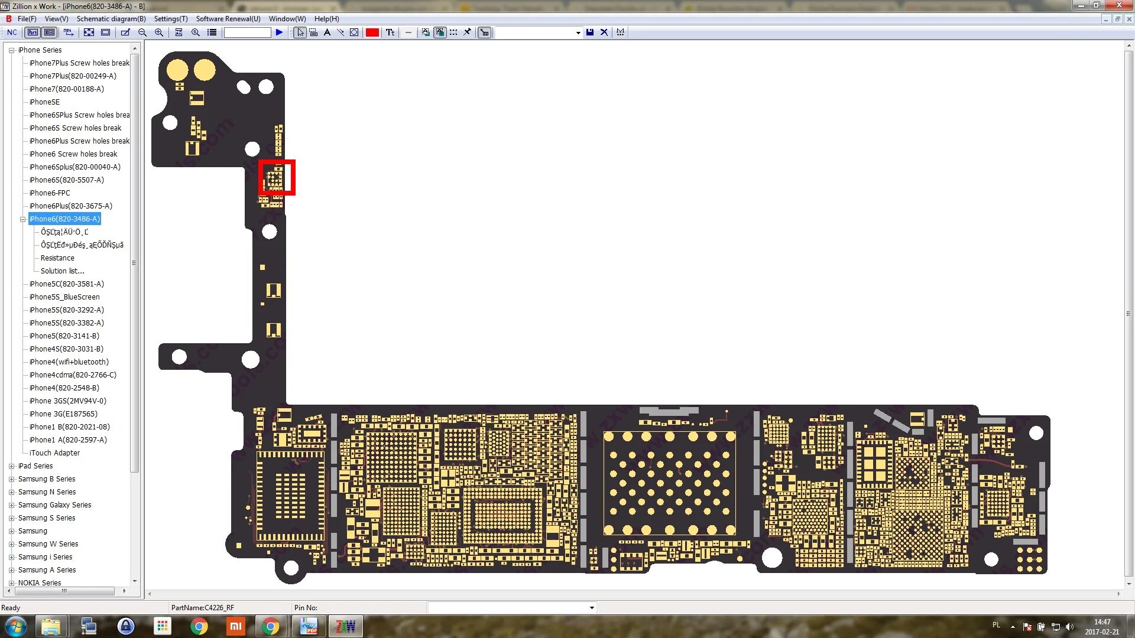Click the last toolbar icon beside the X
Viewport: 1135px width, 638px height.
620,32
